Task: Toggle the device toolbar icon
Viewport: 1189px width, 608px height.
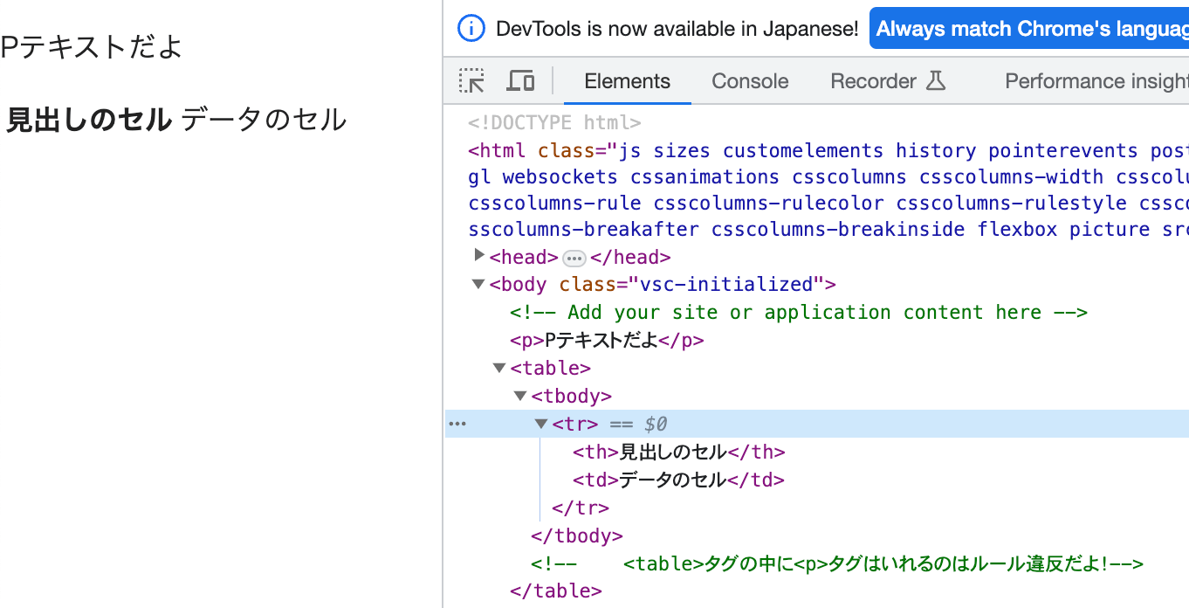Action: tap(521, 81)
